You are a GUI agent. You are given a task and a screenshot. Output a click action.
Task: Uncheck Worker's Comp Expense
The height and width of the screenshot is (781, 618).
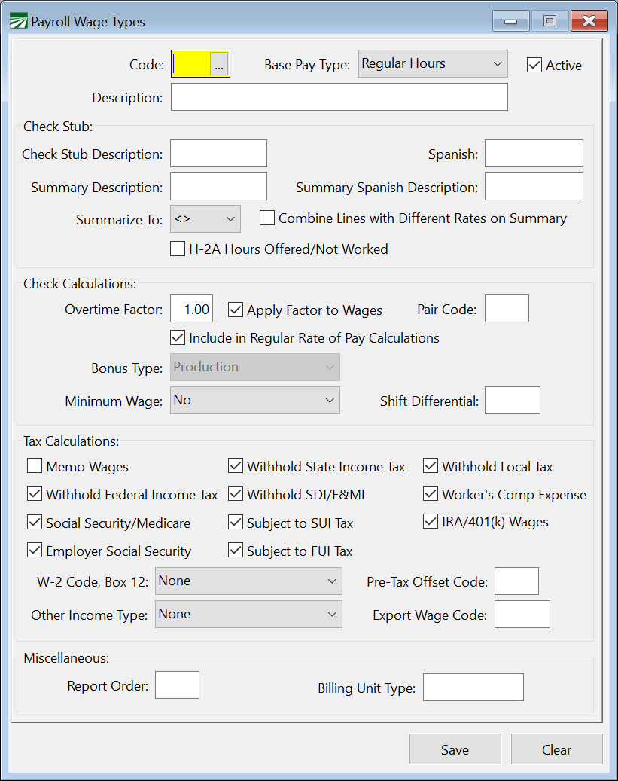click(x=430, y=494)
